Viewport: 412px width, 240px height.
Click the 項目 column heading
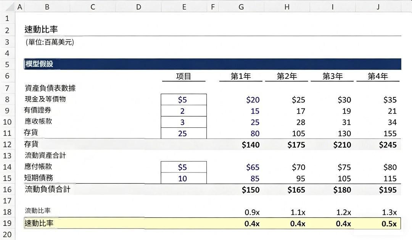click(x=183, y=76)
